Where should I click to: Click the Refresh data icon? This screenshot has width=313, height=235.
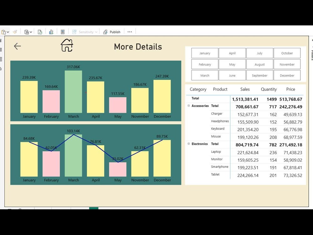pyautogui.click(x=40, y=32)
